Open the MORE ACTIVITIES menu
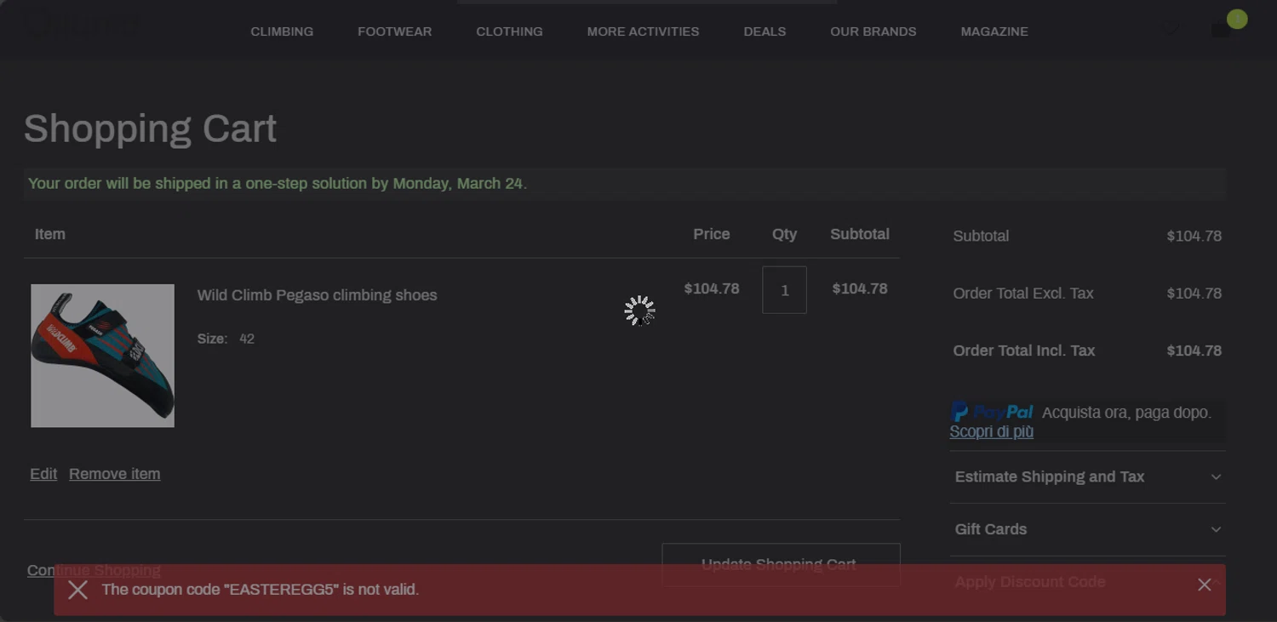Screen dimensions: 1277x622 [x=643, y=31]
